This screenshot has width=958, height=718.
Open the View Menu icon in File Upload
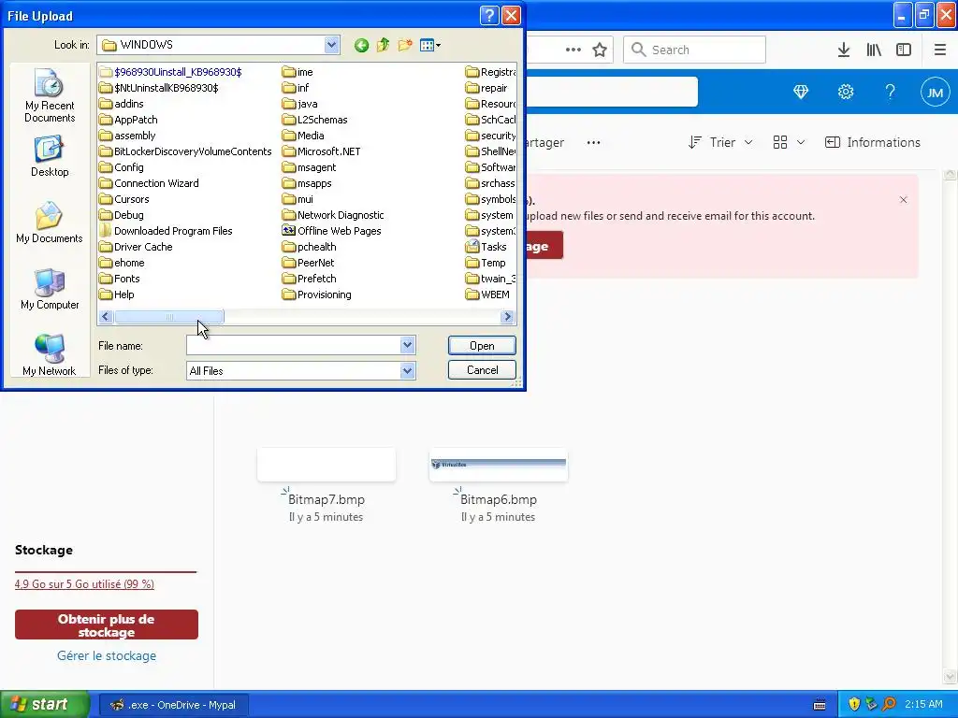[x=430, y=45]
